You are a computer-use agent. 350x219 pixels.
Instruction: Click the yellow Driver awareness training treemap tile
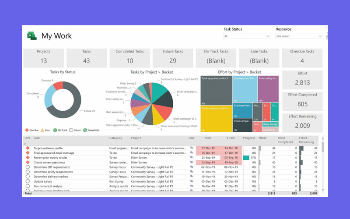[x=216, y=118]
